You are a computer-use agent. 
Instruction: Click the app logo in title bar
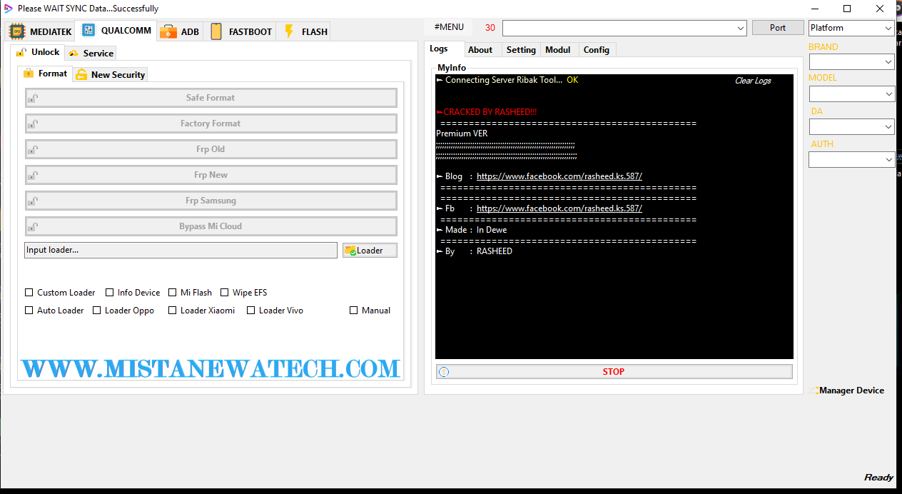click(x=9, y=9)
